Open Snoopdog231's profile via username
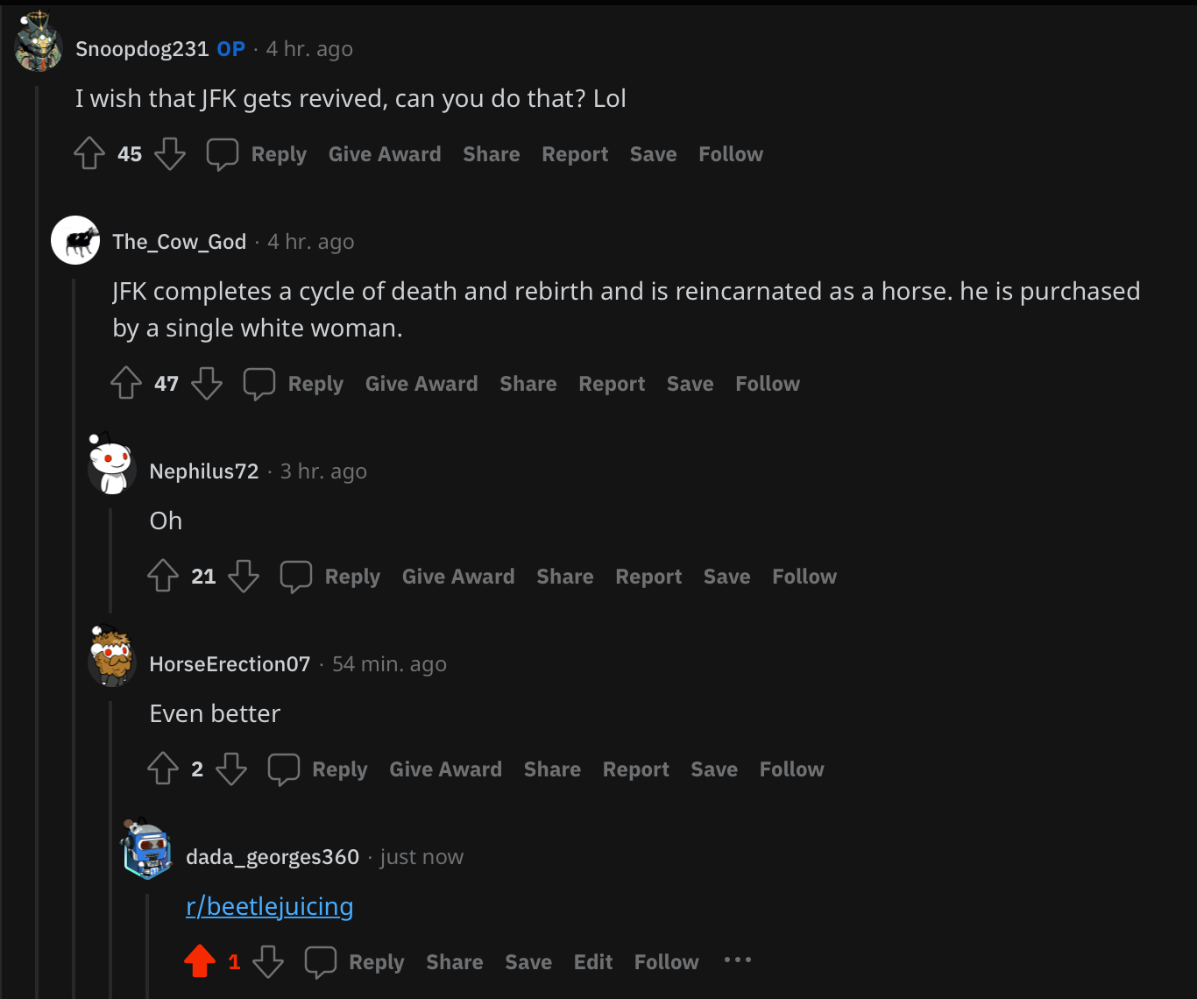 (142, 49)
